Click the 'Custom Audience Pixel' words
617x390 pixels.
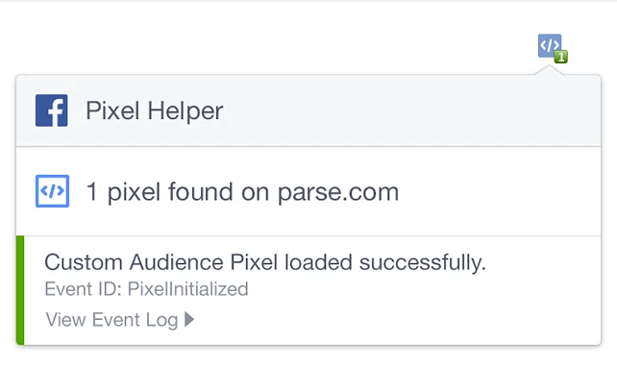tap(161, 262)
